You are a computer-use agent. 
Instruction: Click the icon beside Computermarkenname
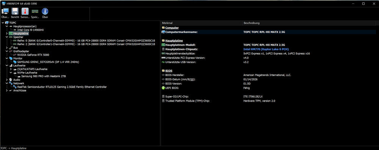[x=163, y=32]
